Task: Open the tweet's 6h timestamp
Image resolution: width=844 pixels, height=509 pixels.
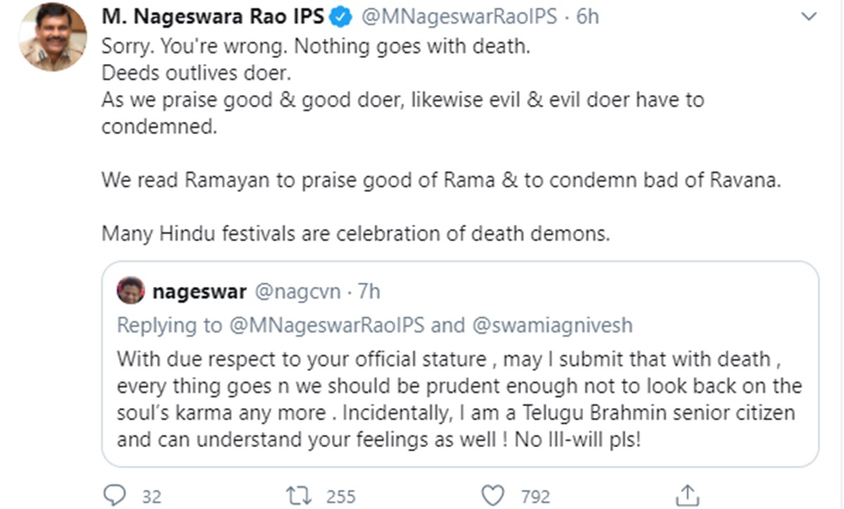Action: 587,17
